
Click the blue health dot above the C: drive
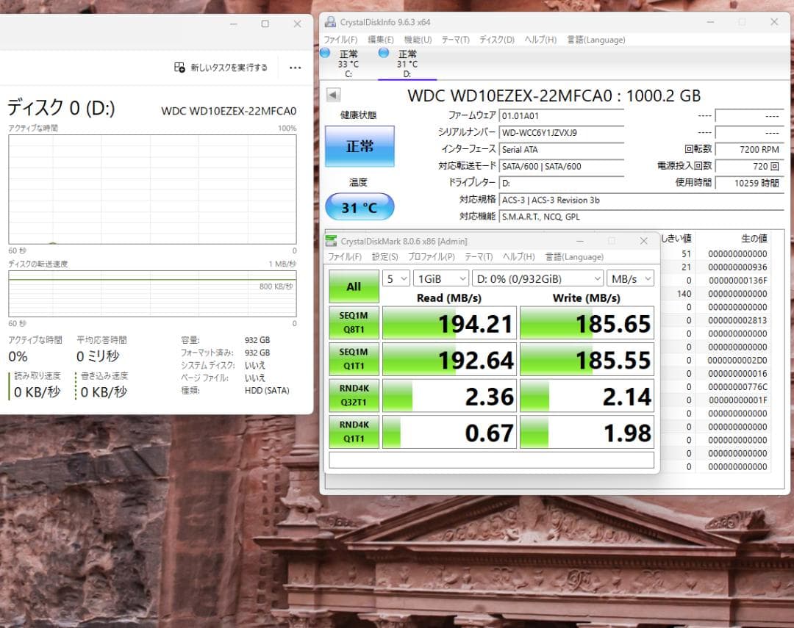point(324,53)
